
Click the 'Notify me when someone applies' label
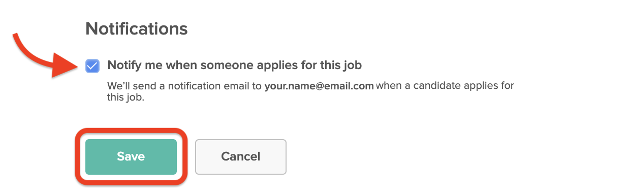pos(234,66)
